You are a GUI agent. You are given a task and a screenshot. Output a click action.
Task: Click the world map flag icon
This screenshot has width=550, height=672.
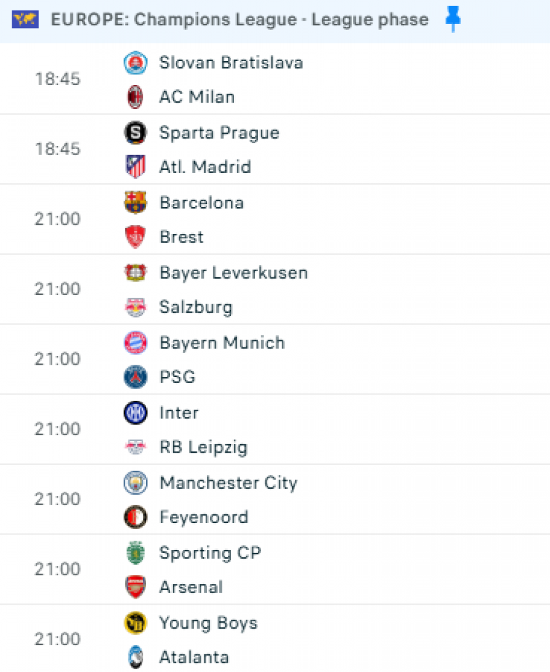pyautogui.click(x=26, y=20)
